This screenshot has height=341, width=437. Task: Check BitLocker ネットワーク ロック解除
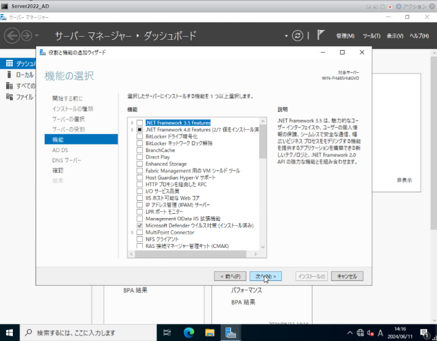[x=140, y=143]
